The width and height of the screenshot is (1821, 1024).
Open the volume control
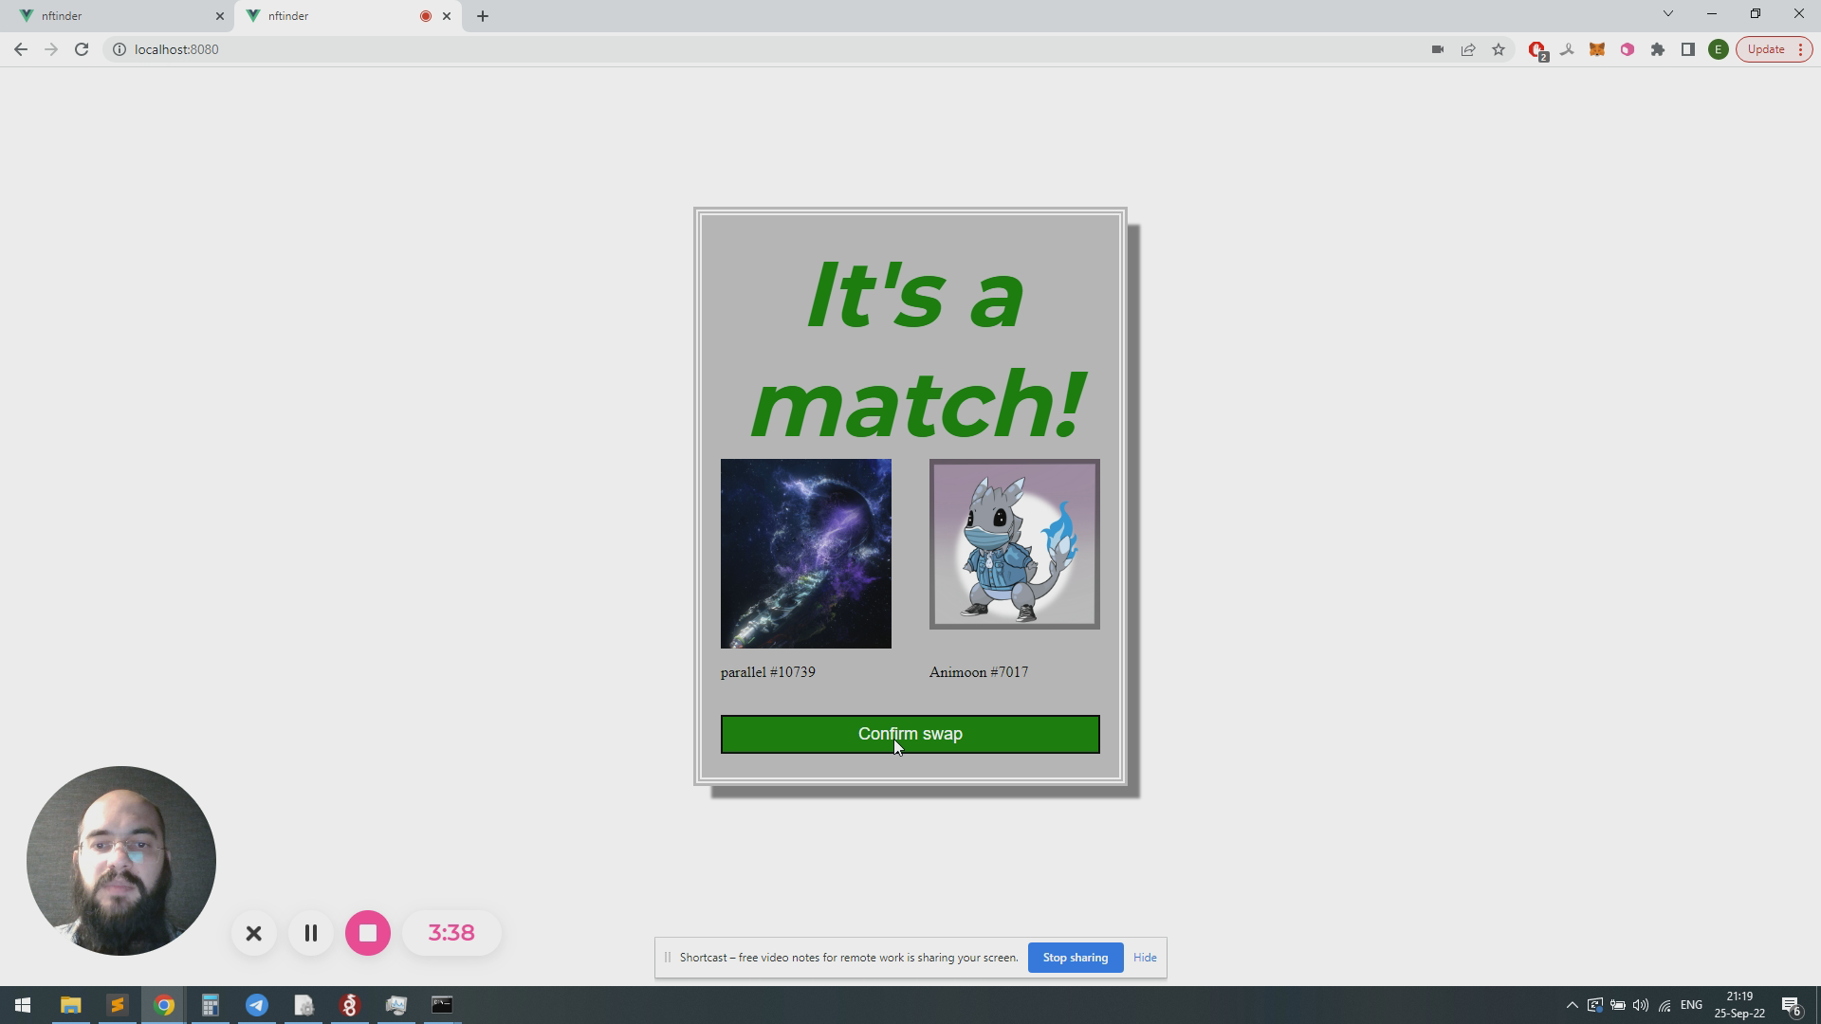click(1641, 1005)
